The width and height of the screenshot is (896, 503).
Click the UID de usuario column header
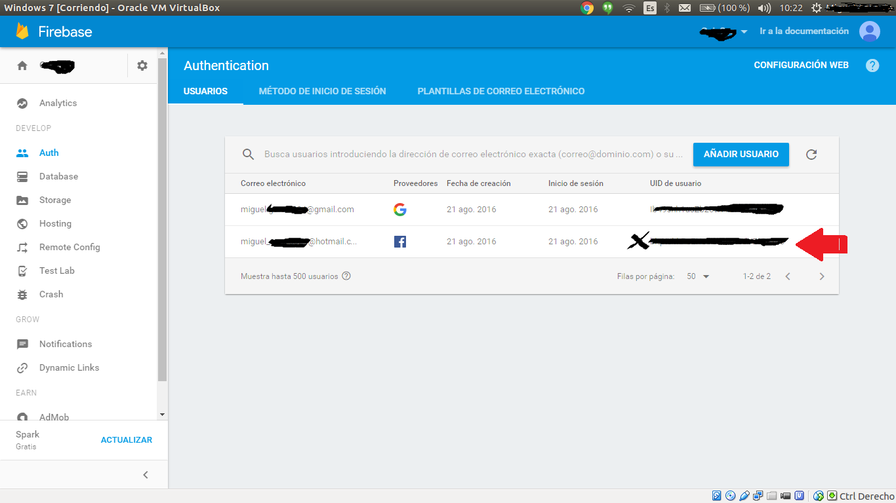[x=676, y=183]
